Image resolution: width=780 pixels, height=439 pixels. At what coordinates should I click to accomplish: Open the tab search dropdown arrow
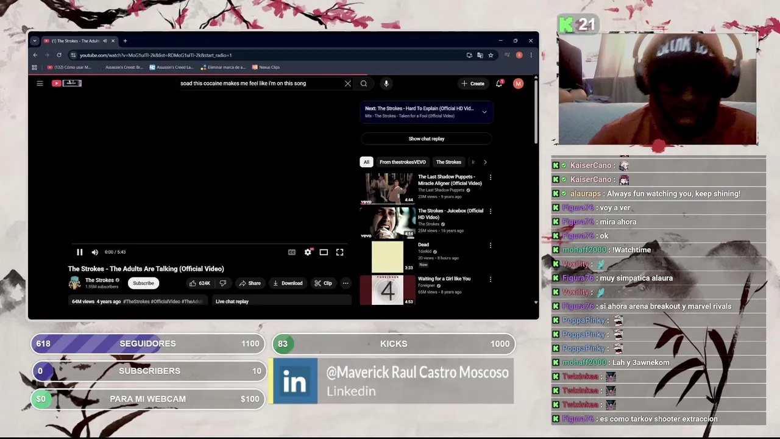tap(35, 41)
